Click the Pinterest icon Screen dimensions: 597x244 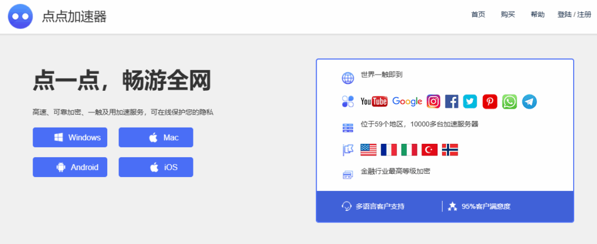489,102
